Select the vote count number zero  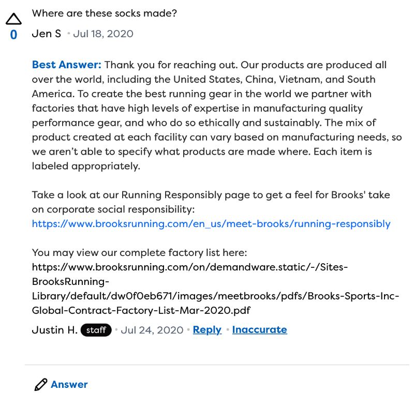(13, 35)
